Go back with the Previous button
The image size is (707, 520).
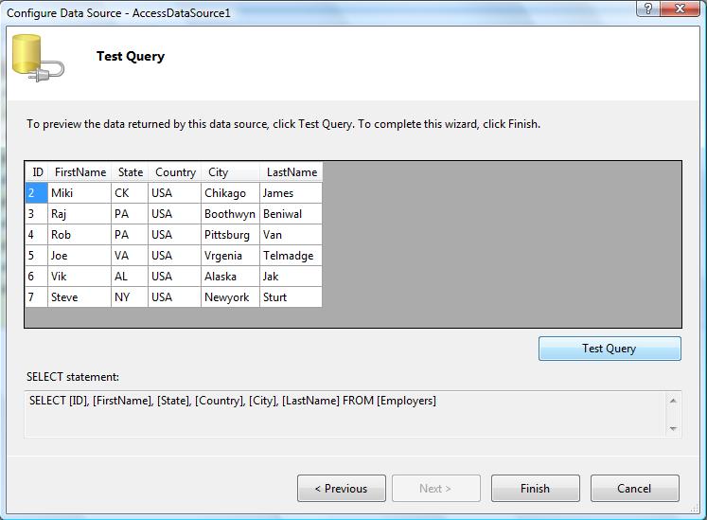[x=342, y=489]
